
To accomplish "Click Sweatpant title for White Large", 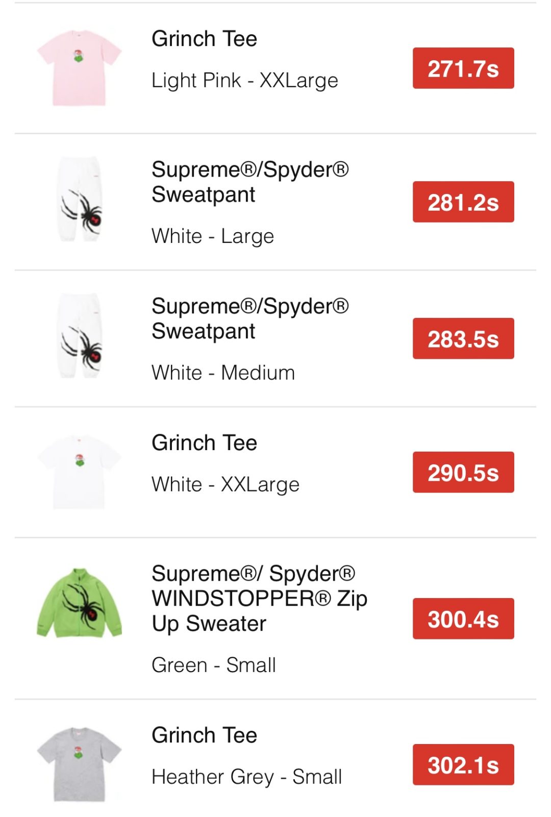I will point(250,182).
